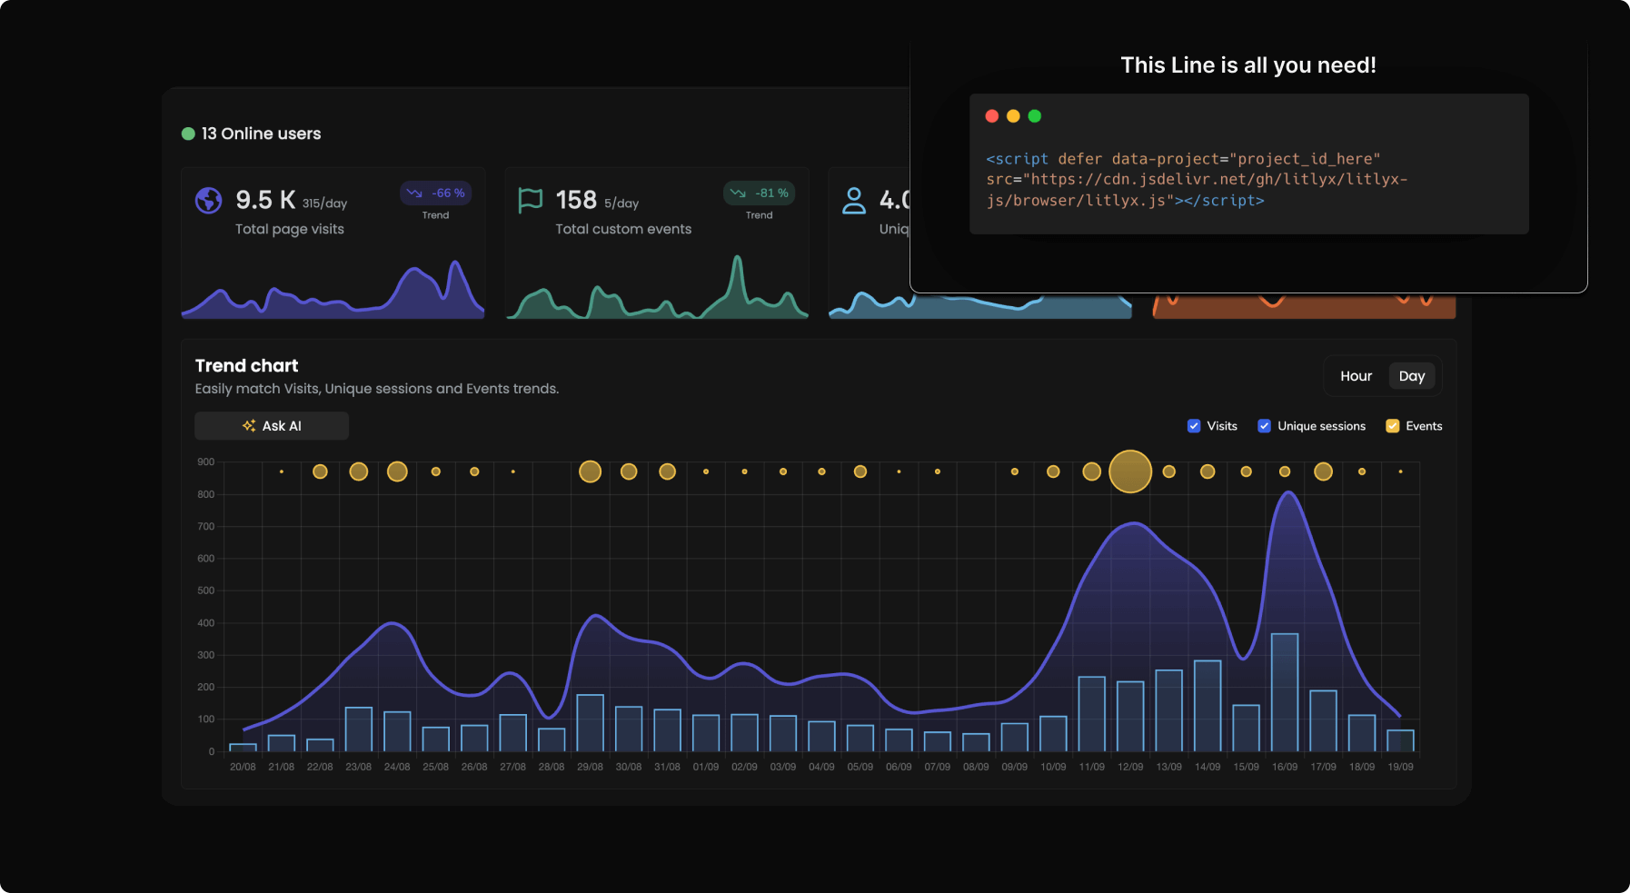Click the '9.5 K' page visits value
1630x893 pixels.
tap(265, 200)
